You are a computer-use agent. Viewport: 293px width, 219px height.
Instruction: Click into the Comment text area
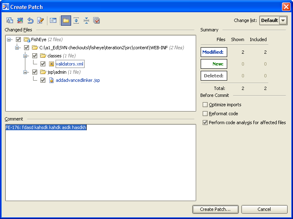pyautogui.click(x=101, y=162)
